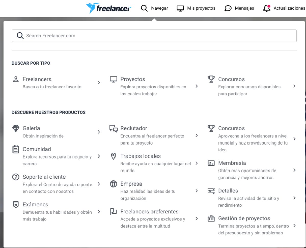Open Mis proyectos in the top bar
Viewport: 306px width, 248px height.
tap(196, 8)
